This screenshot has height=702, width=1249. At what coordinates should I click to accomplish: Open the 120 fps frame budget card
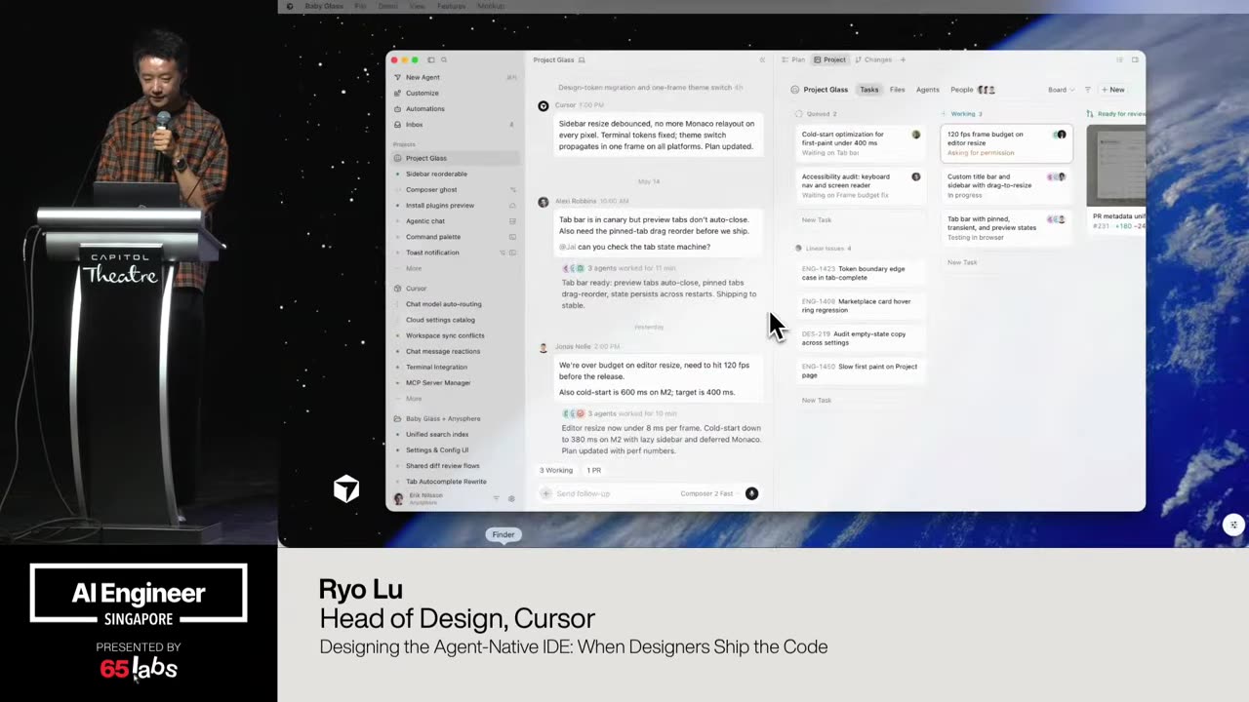[x=1006, y=143]
